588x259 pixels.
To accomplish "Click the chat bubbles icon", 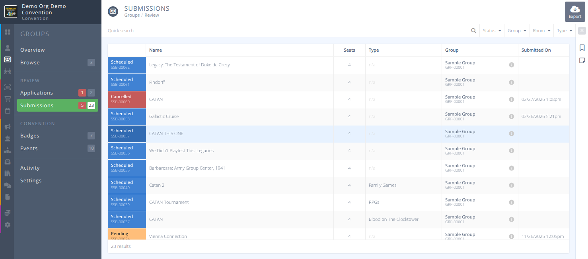I will [8, 185].
